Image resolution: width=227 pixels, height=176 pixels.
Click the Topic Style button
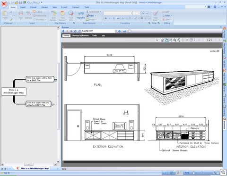(156, 16)
